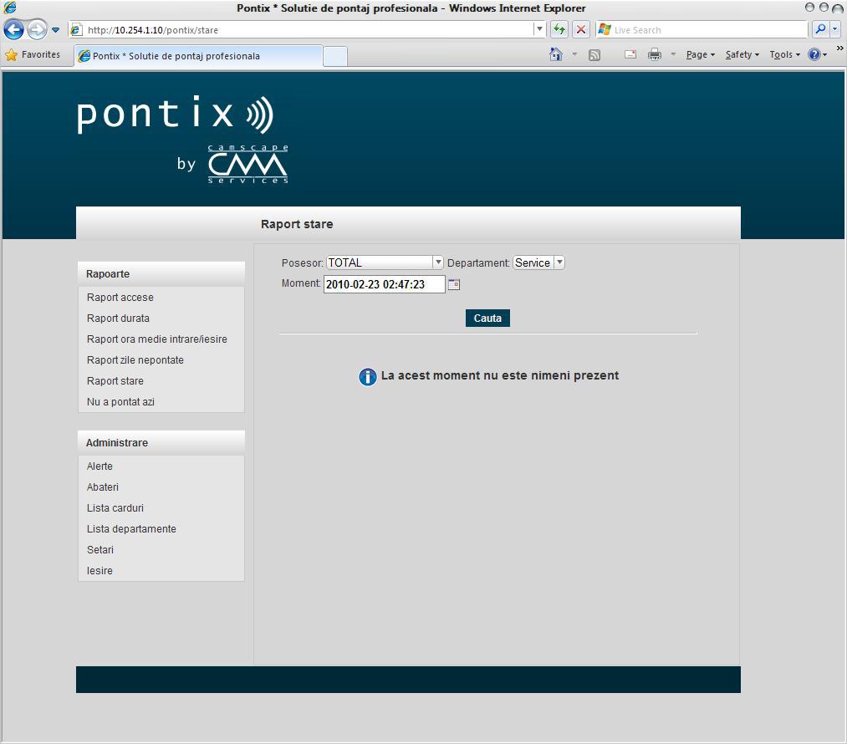
Task: Click the Internet Explorer icon in title bar
Action: click(x=10, y=8)
